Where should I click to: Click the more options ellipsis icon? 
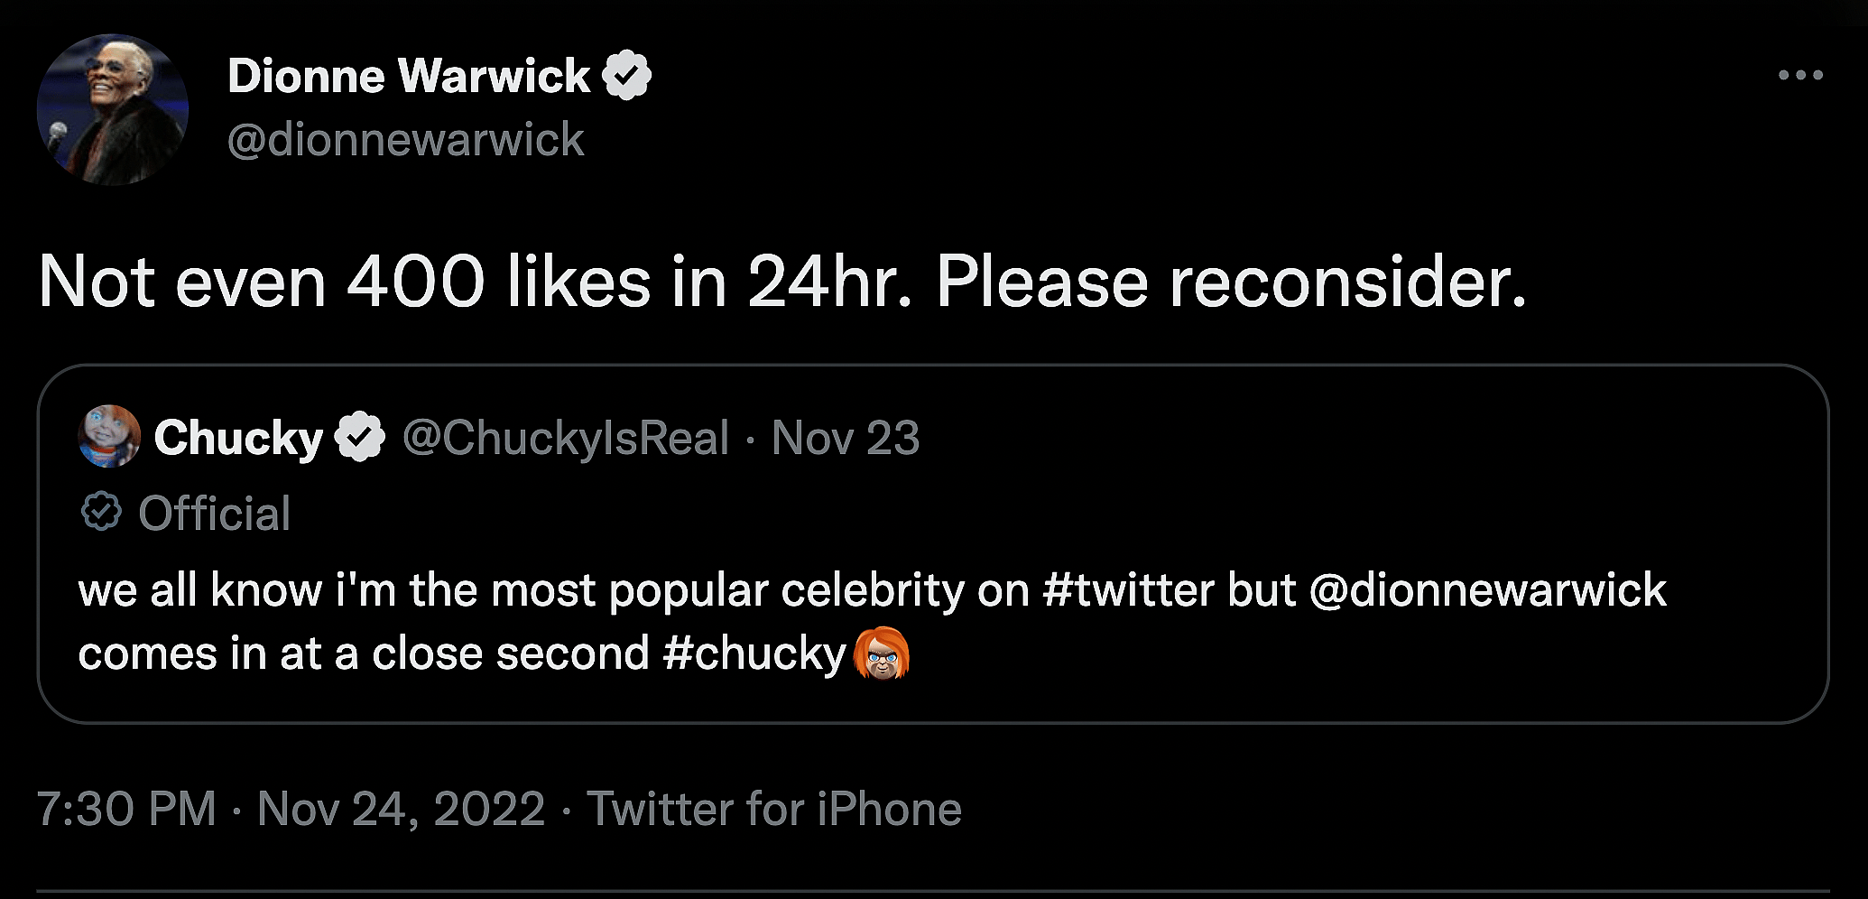tap(1799, 77)
